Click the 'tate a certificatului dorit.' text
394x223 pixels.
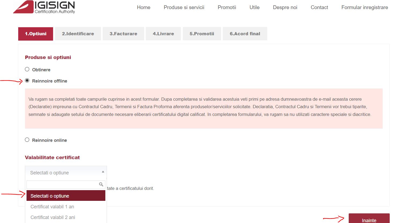coord(131,188)
